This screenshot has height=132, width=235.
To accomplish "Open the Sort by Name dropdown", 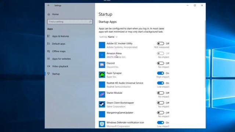I will point(109,37).
